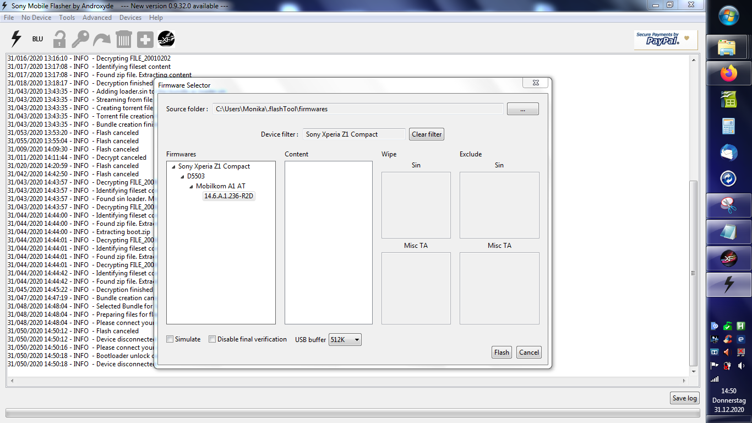Click the lightning bolt Flash device toolbar icon
The height and width of the screenshot is (423, 752).
[17, 39]
